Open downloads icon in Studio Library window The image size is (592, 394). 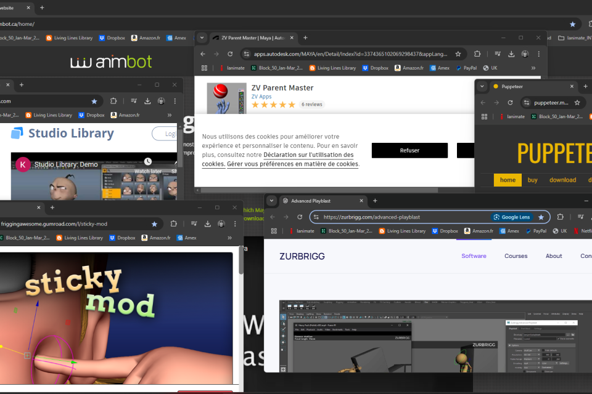147,101
